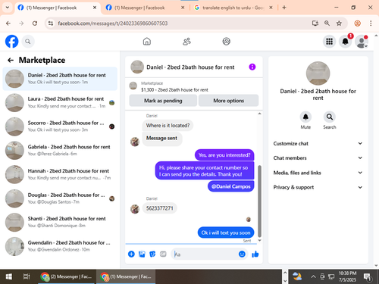The height and width of the screenshot is (284, 379).
Task: Open the Facebook search magnifier
Action: [x=28, y=42]
